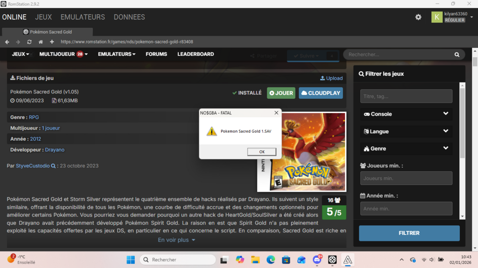Screen dimensions: 478x268
Task: Expand the Langue filter dropdown
Action: tap(406, 131)
